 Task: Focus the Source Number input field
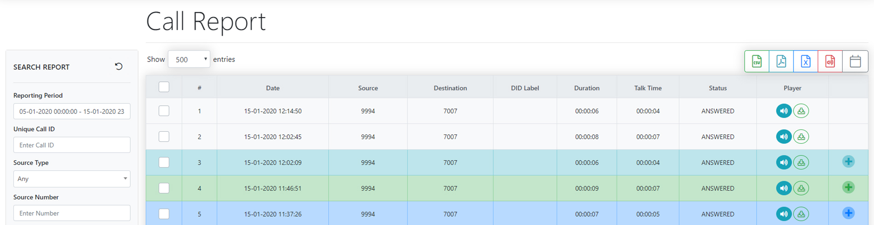click(x=72, y=213)
